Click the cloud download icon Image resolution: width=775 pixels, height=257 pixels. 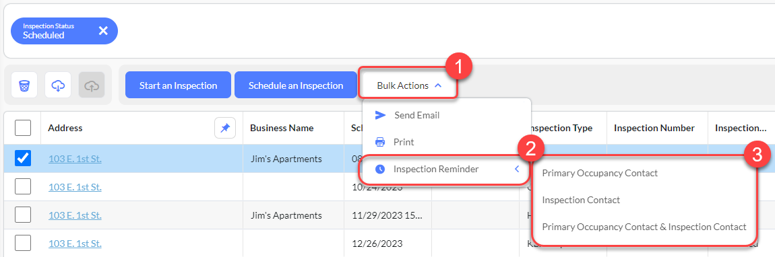58,85
